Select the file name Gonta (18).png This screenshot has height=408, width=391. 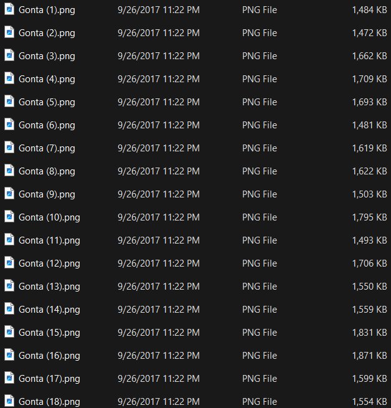tap(49, 402)
